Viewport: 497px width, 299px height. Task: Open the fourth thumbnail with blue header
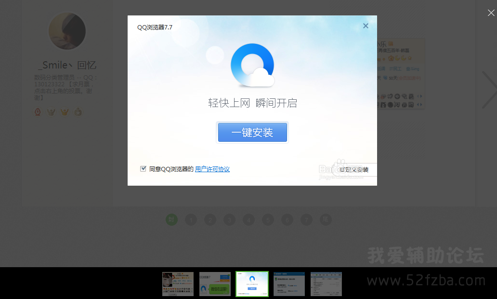coord(289,284)
